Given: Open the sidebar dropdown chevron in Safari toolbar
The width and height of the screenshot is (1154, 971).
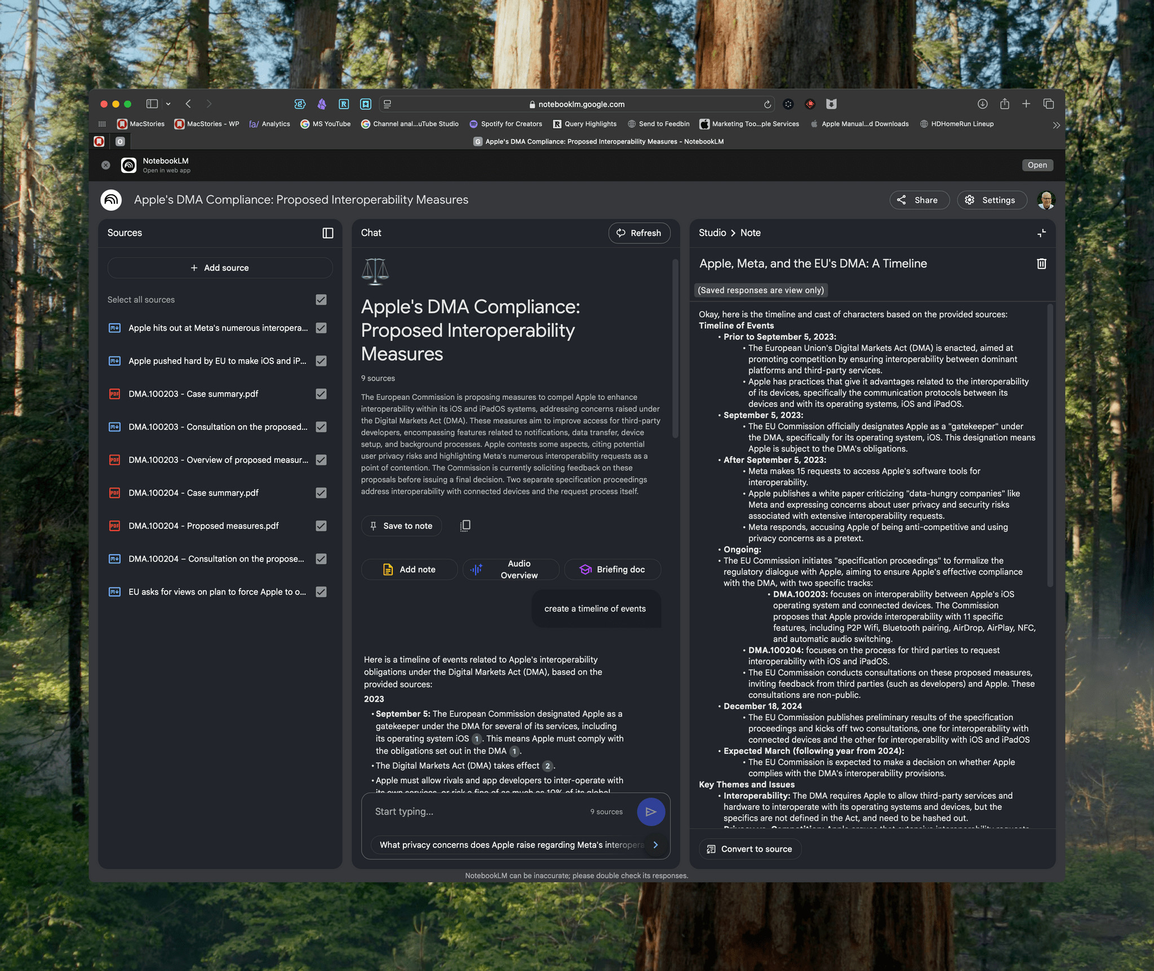Looking at the screenshot, I should [x=168, y=104].
